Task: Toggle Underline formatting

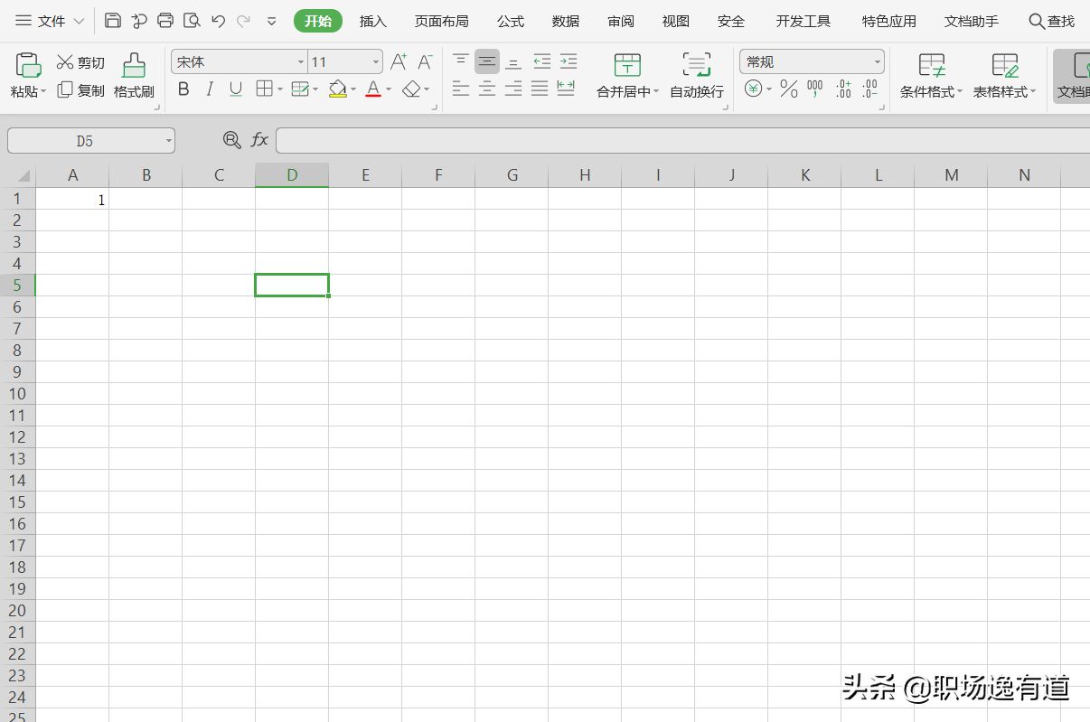Action: coord(236,89)
